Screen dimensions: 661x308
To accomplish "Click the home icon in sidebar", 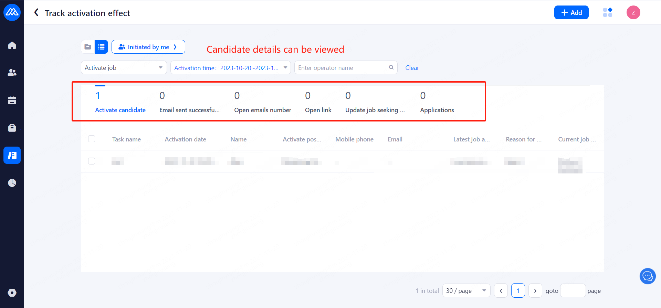I will [x=12, y=45].
